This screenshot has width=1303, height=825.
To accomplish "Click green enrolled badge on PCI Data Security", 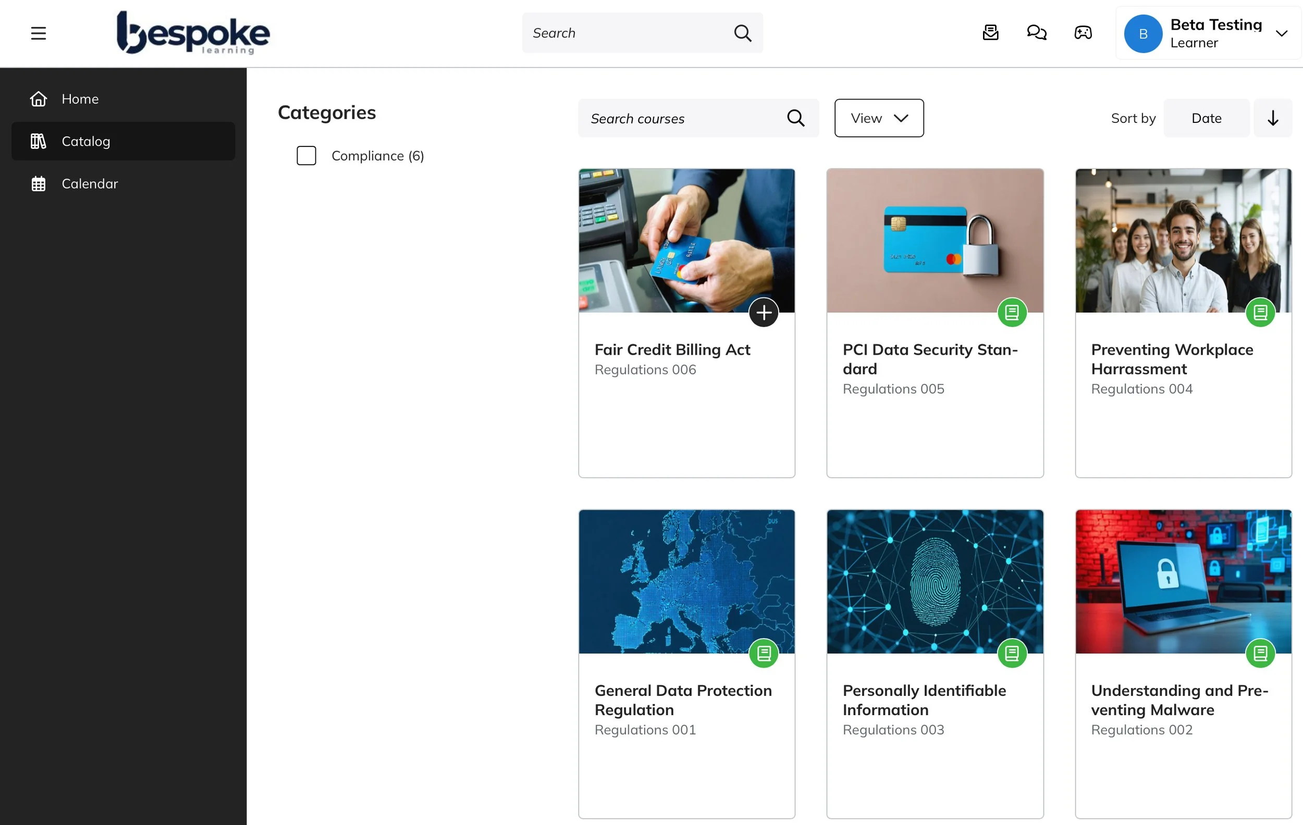I will (x=1012, y=312).
